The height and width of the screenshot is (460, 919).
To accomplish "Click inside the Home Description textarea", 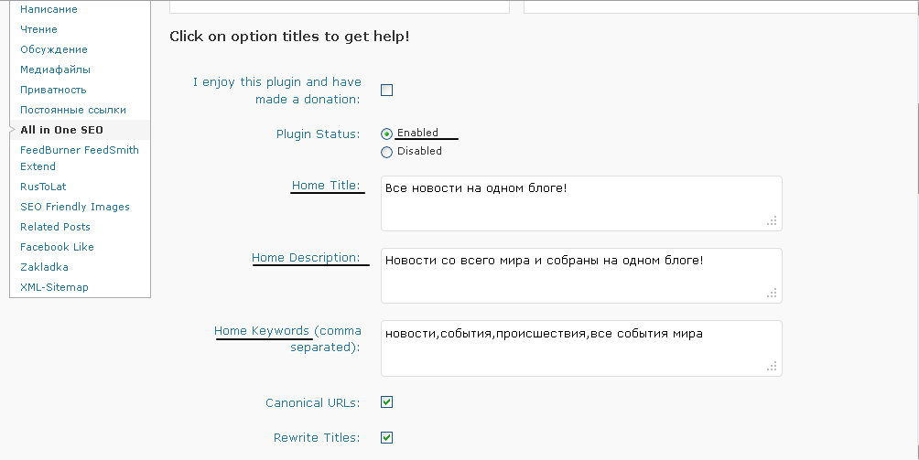I will tap(581, 275).
